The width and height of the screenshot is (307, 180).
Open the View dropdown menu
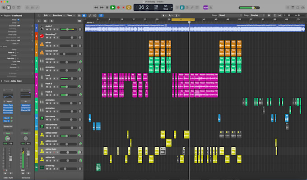(70, 15)
